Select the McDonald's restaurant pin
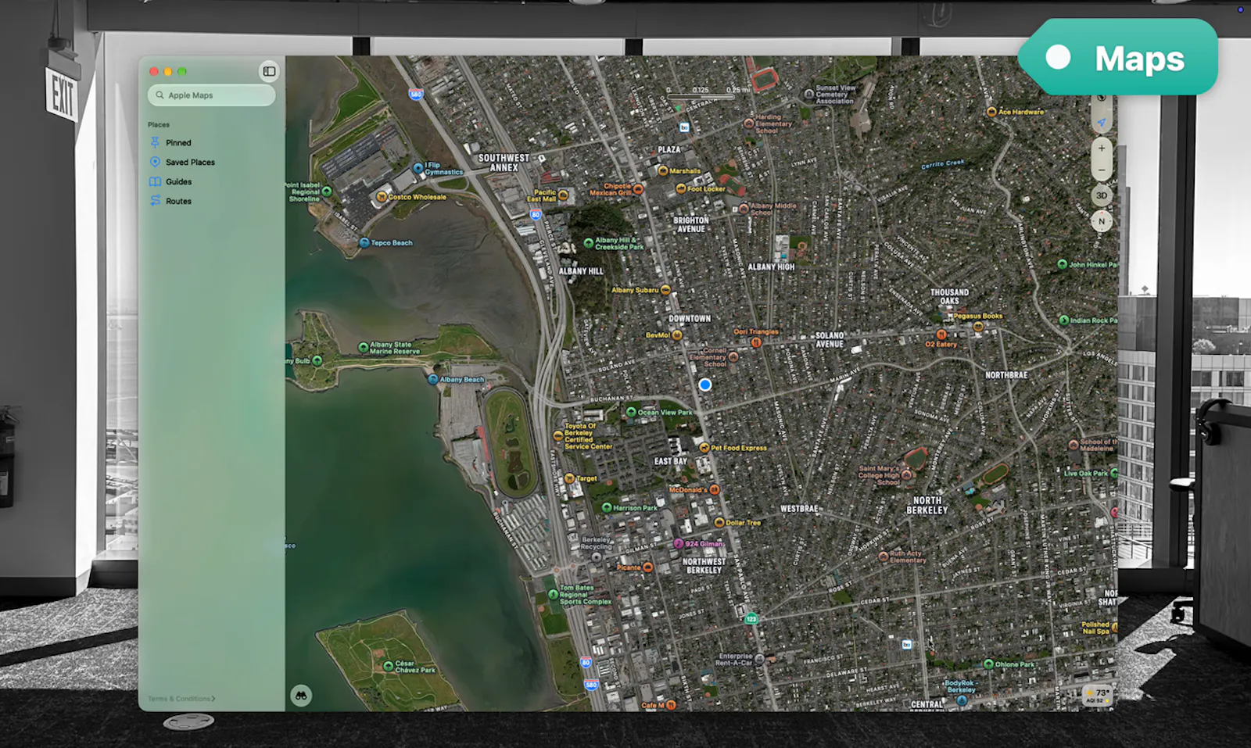Screen dimensions: 1251x748 pos(714,490)
